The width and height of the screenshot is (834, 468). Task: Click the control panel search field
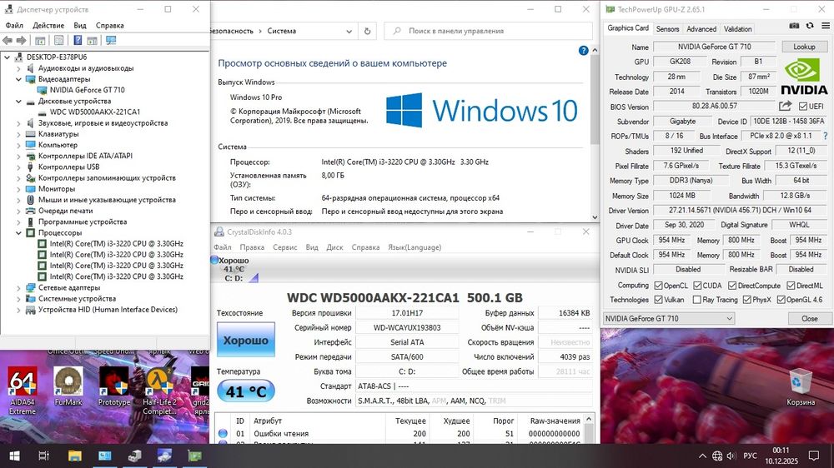click(x=488, y=31)
